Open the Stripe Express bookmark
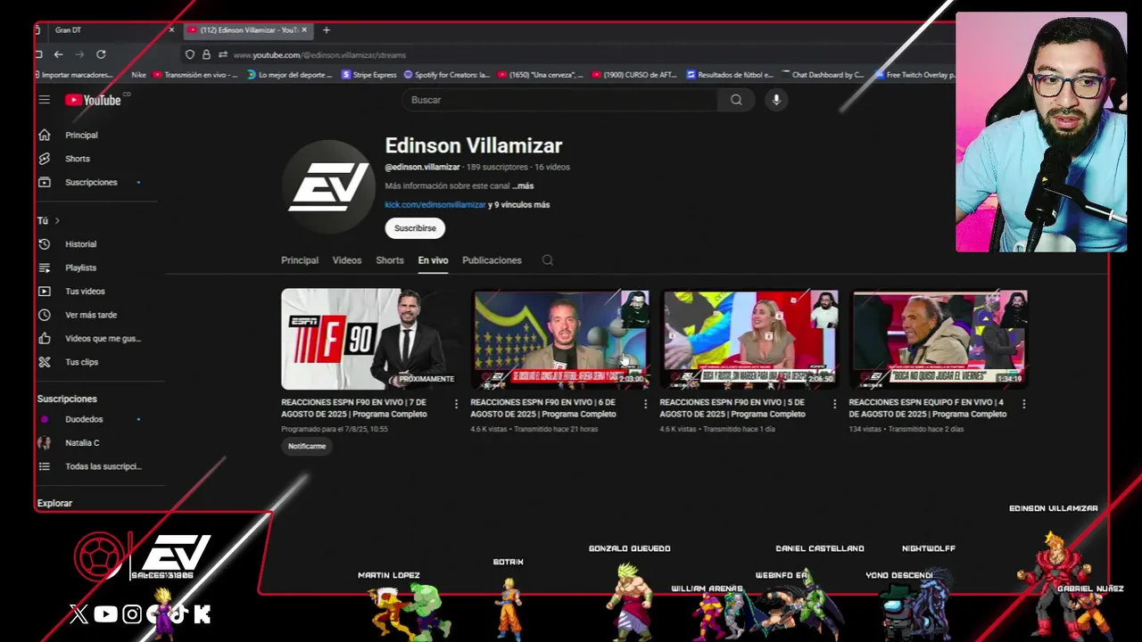The width and height of the screenshot is (1142, 642). (369, 75)
